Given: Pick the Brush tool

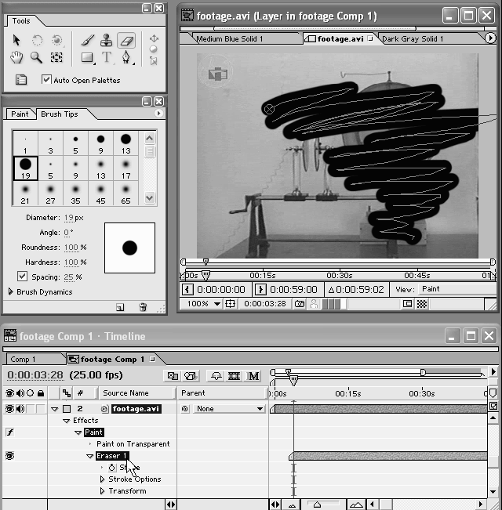Looking at the screenshot, I should [87, 40].
